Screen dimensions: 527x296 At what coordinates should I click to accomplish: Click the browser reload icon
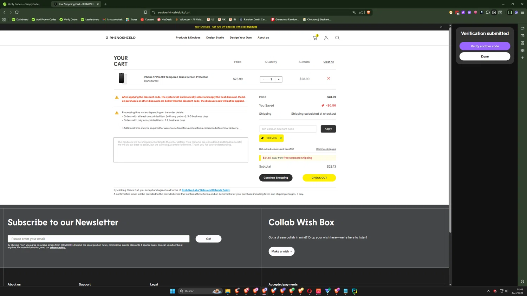point(17,12)
